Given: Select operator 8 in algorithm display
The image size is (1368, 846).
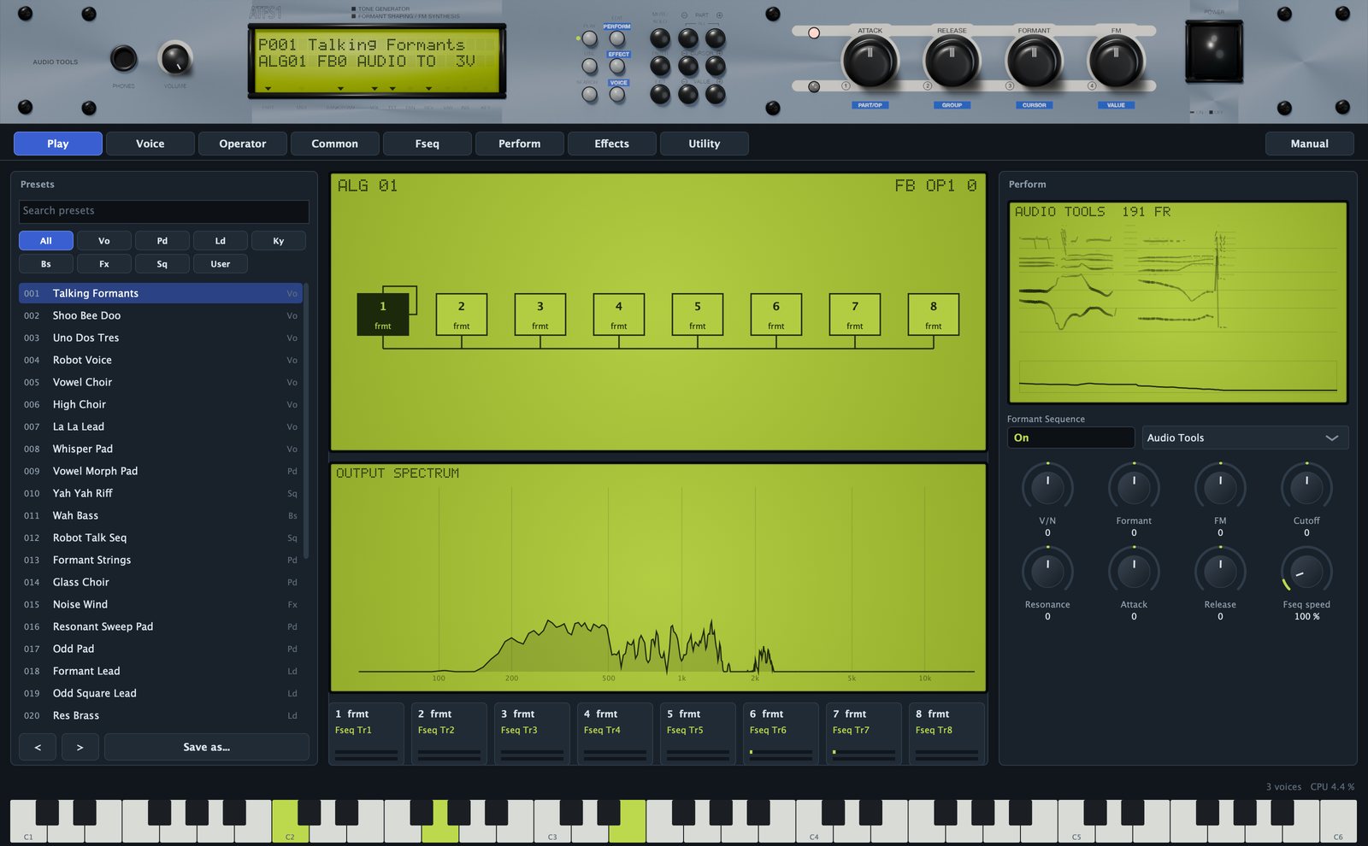Looking at the screenshot, I should point(933,314).
